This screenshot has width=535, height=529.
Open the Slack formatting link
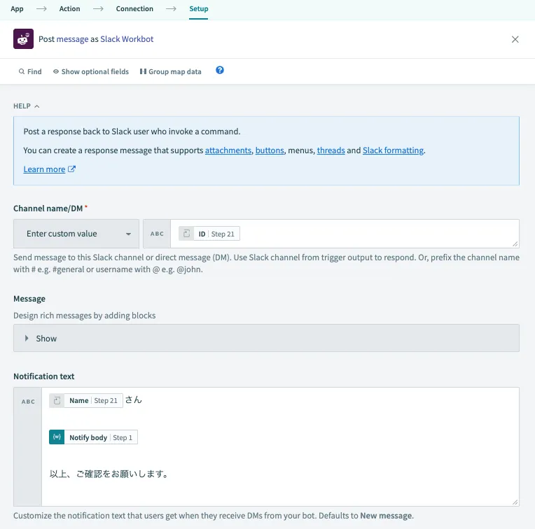coord(393,150)
